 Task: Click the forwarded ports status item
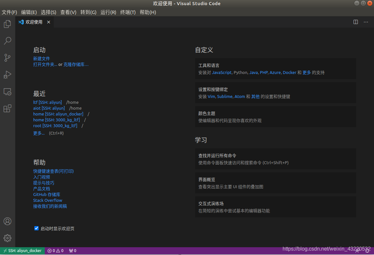click(x=73, y=251)
